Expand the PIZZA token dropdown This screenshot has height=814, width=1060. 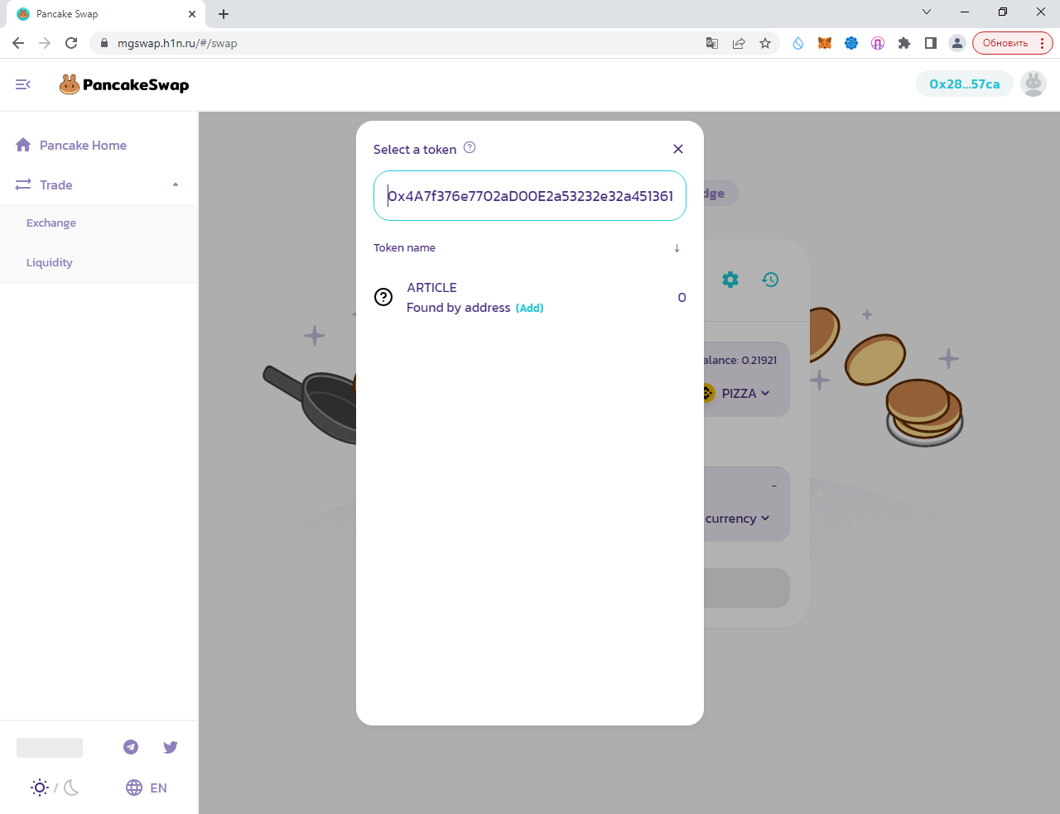coord(745,393)
